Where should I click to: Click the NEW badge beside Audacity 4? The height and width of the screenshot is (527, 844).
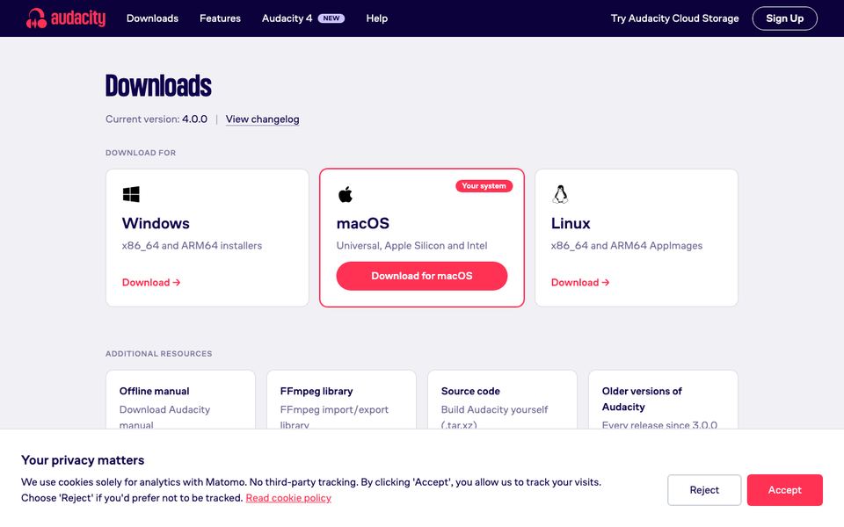tap(331, 18)
